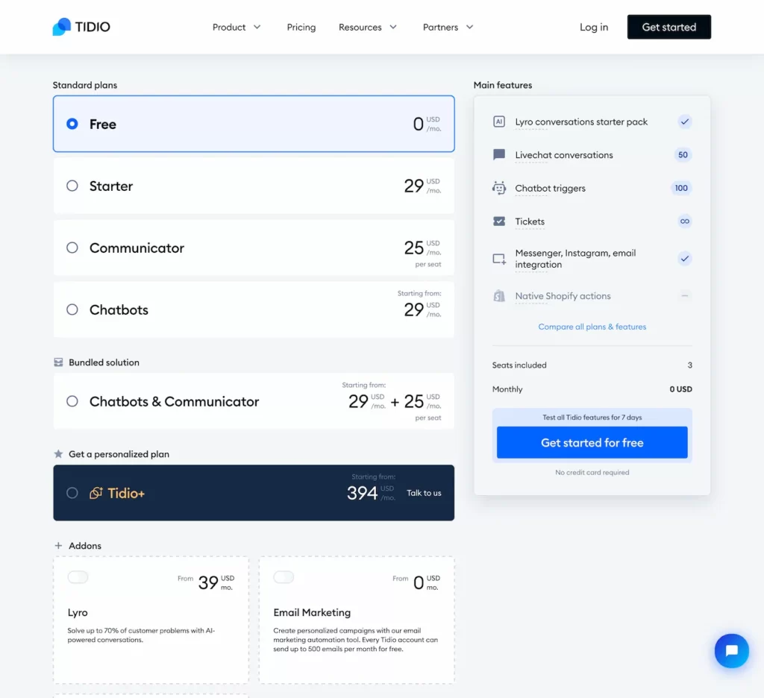Select the Starter plan radio button
764x698 pixels.
click(72, 186)
